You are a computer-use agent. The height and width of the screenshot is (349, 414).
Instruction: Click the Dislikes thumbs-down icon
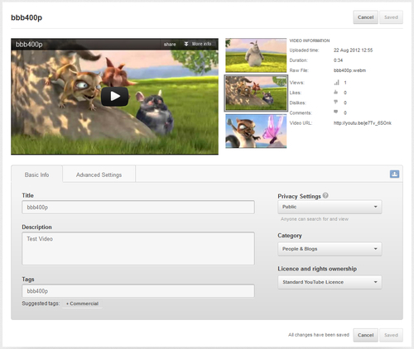pos(336,103)
